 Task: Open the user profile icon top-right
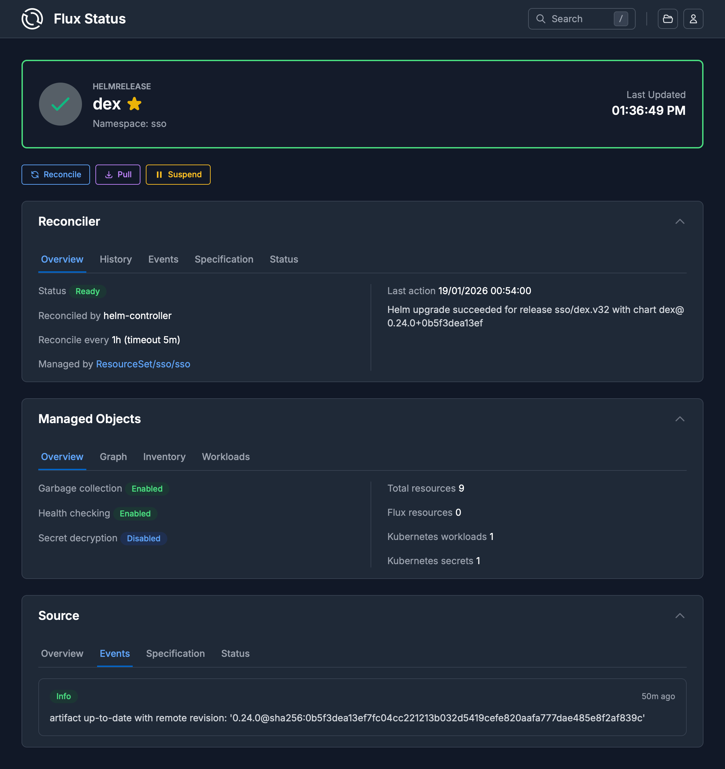[x=693, y=18]
